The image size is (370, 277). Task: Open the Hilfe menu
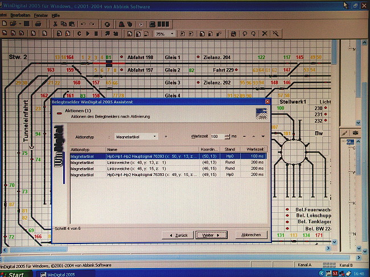56,15
